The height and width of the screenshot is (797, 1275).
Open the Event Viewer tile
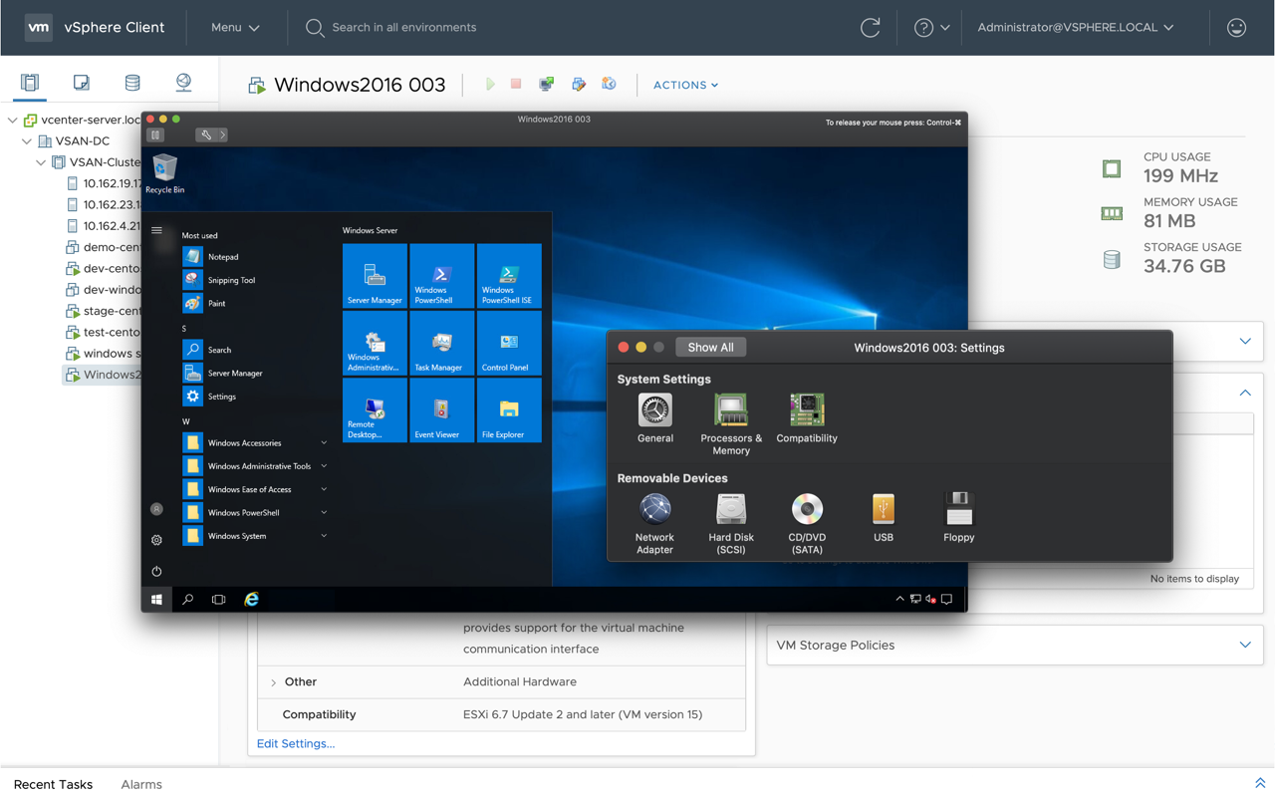tap(441, 409)
